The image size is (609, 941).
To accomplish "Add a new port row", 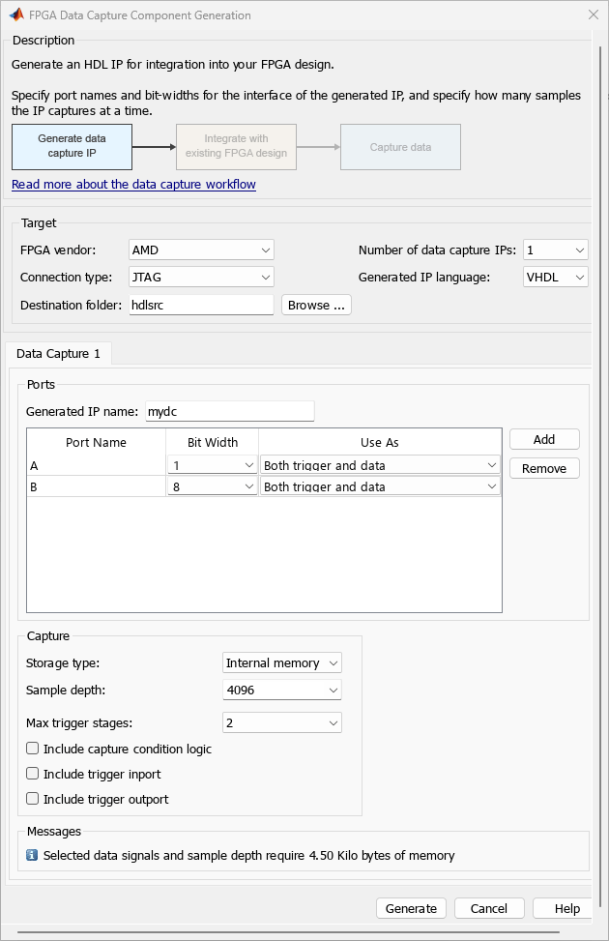I will (544, 439).
